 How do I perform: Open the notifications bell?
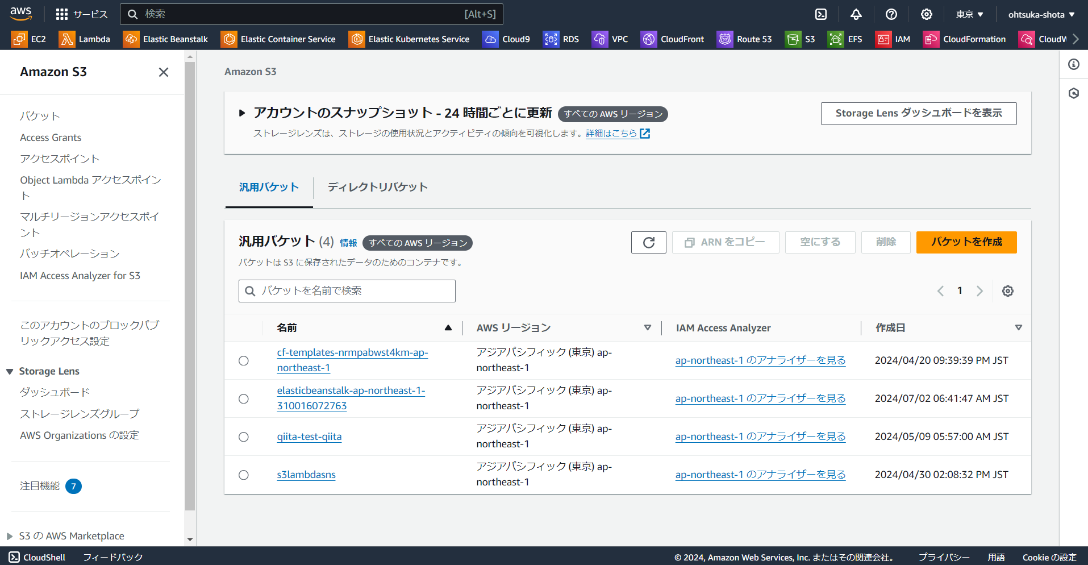[x=856, y=14]
